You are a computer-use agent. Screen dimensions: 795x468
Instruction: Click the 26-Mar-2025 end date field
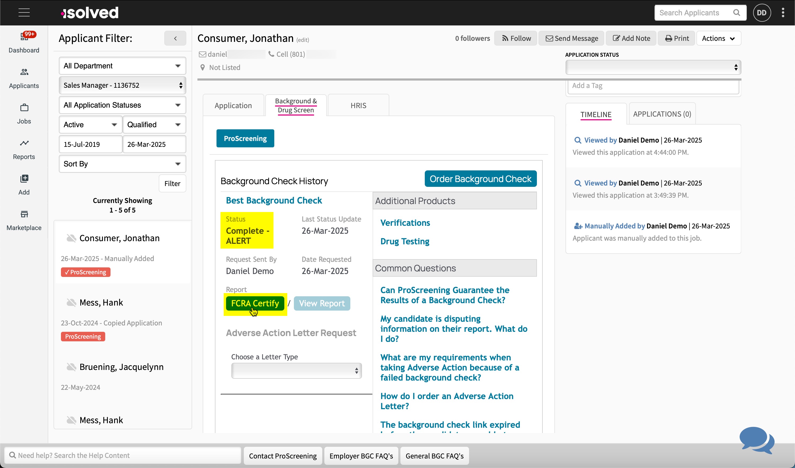[154, 144]
